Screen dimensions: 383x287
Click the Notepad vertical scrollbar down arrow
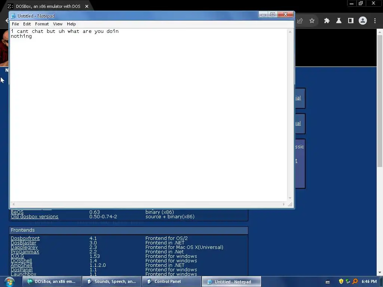290,198
